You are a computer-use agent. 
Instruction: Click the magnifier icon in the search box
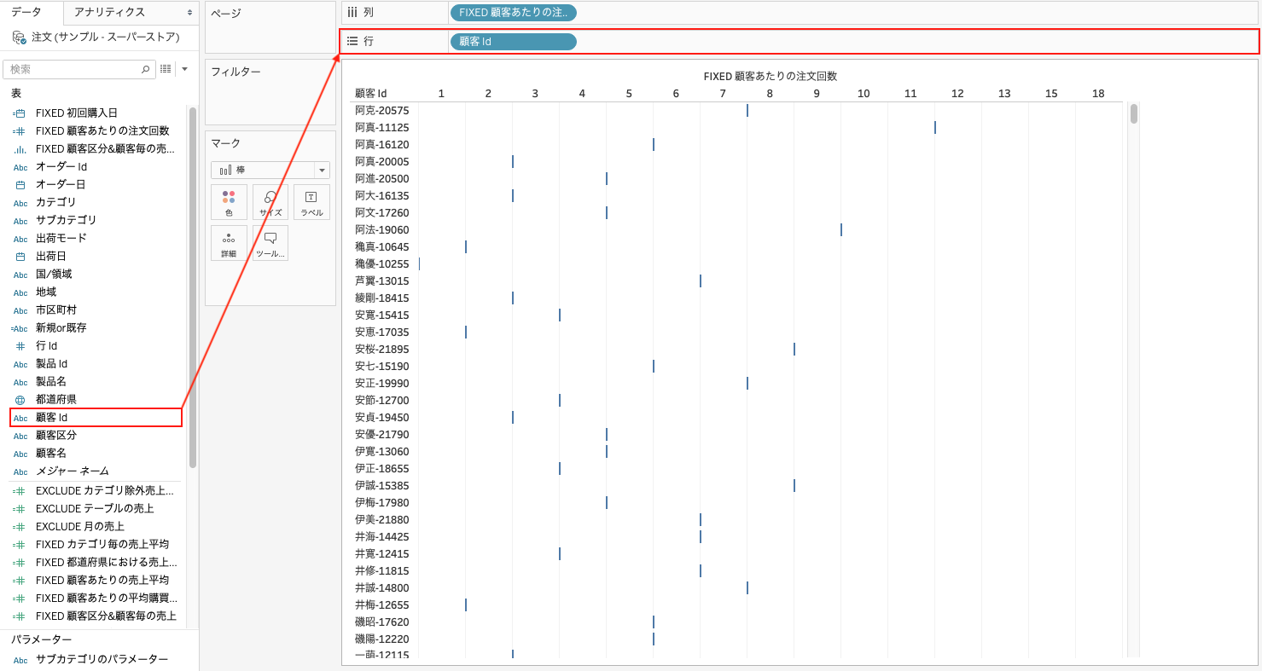(x=145, y=69)
